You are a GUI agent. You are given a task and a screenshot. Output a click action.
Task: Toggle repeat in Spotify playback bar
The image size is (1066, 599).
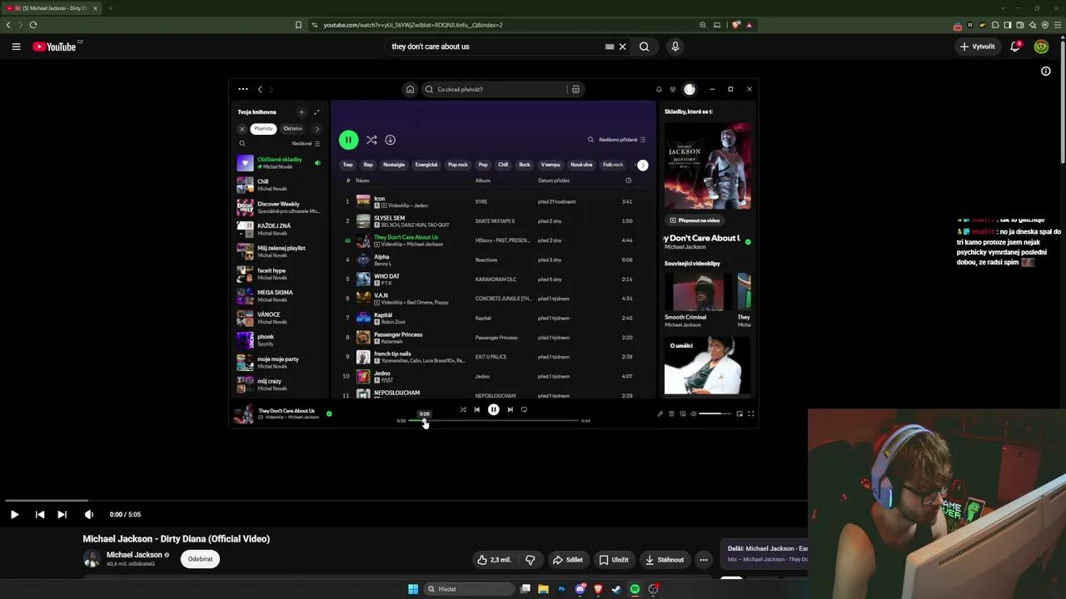pos(524,409)
